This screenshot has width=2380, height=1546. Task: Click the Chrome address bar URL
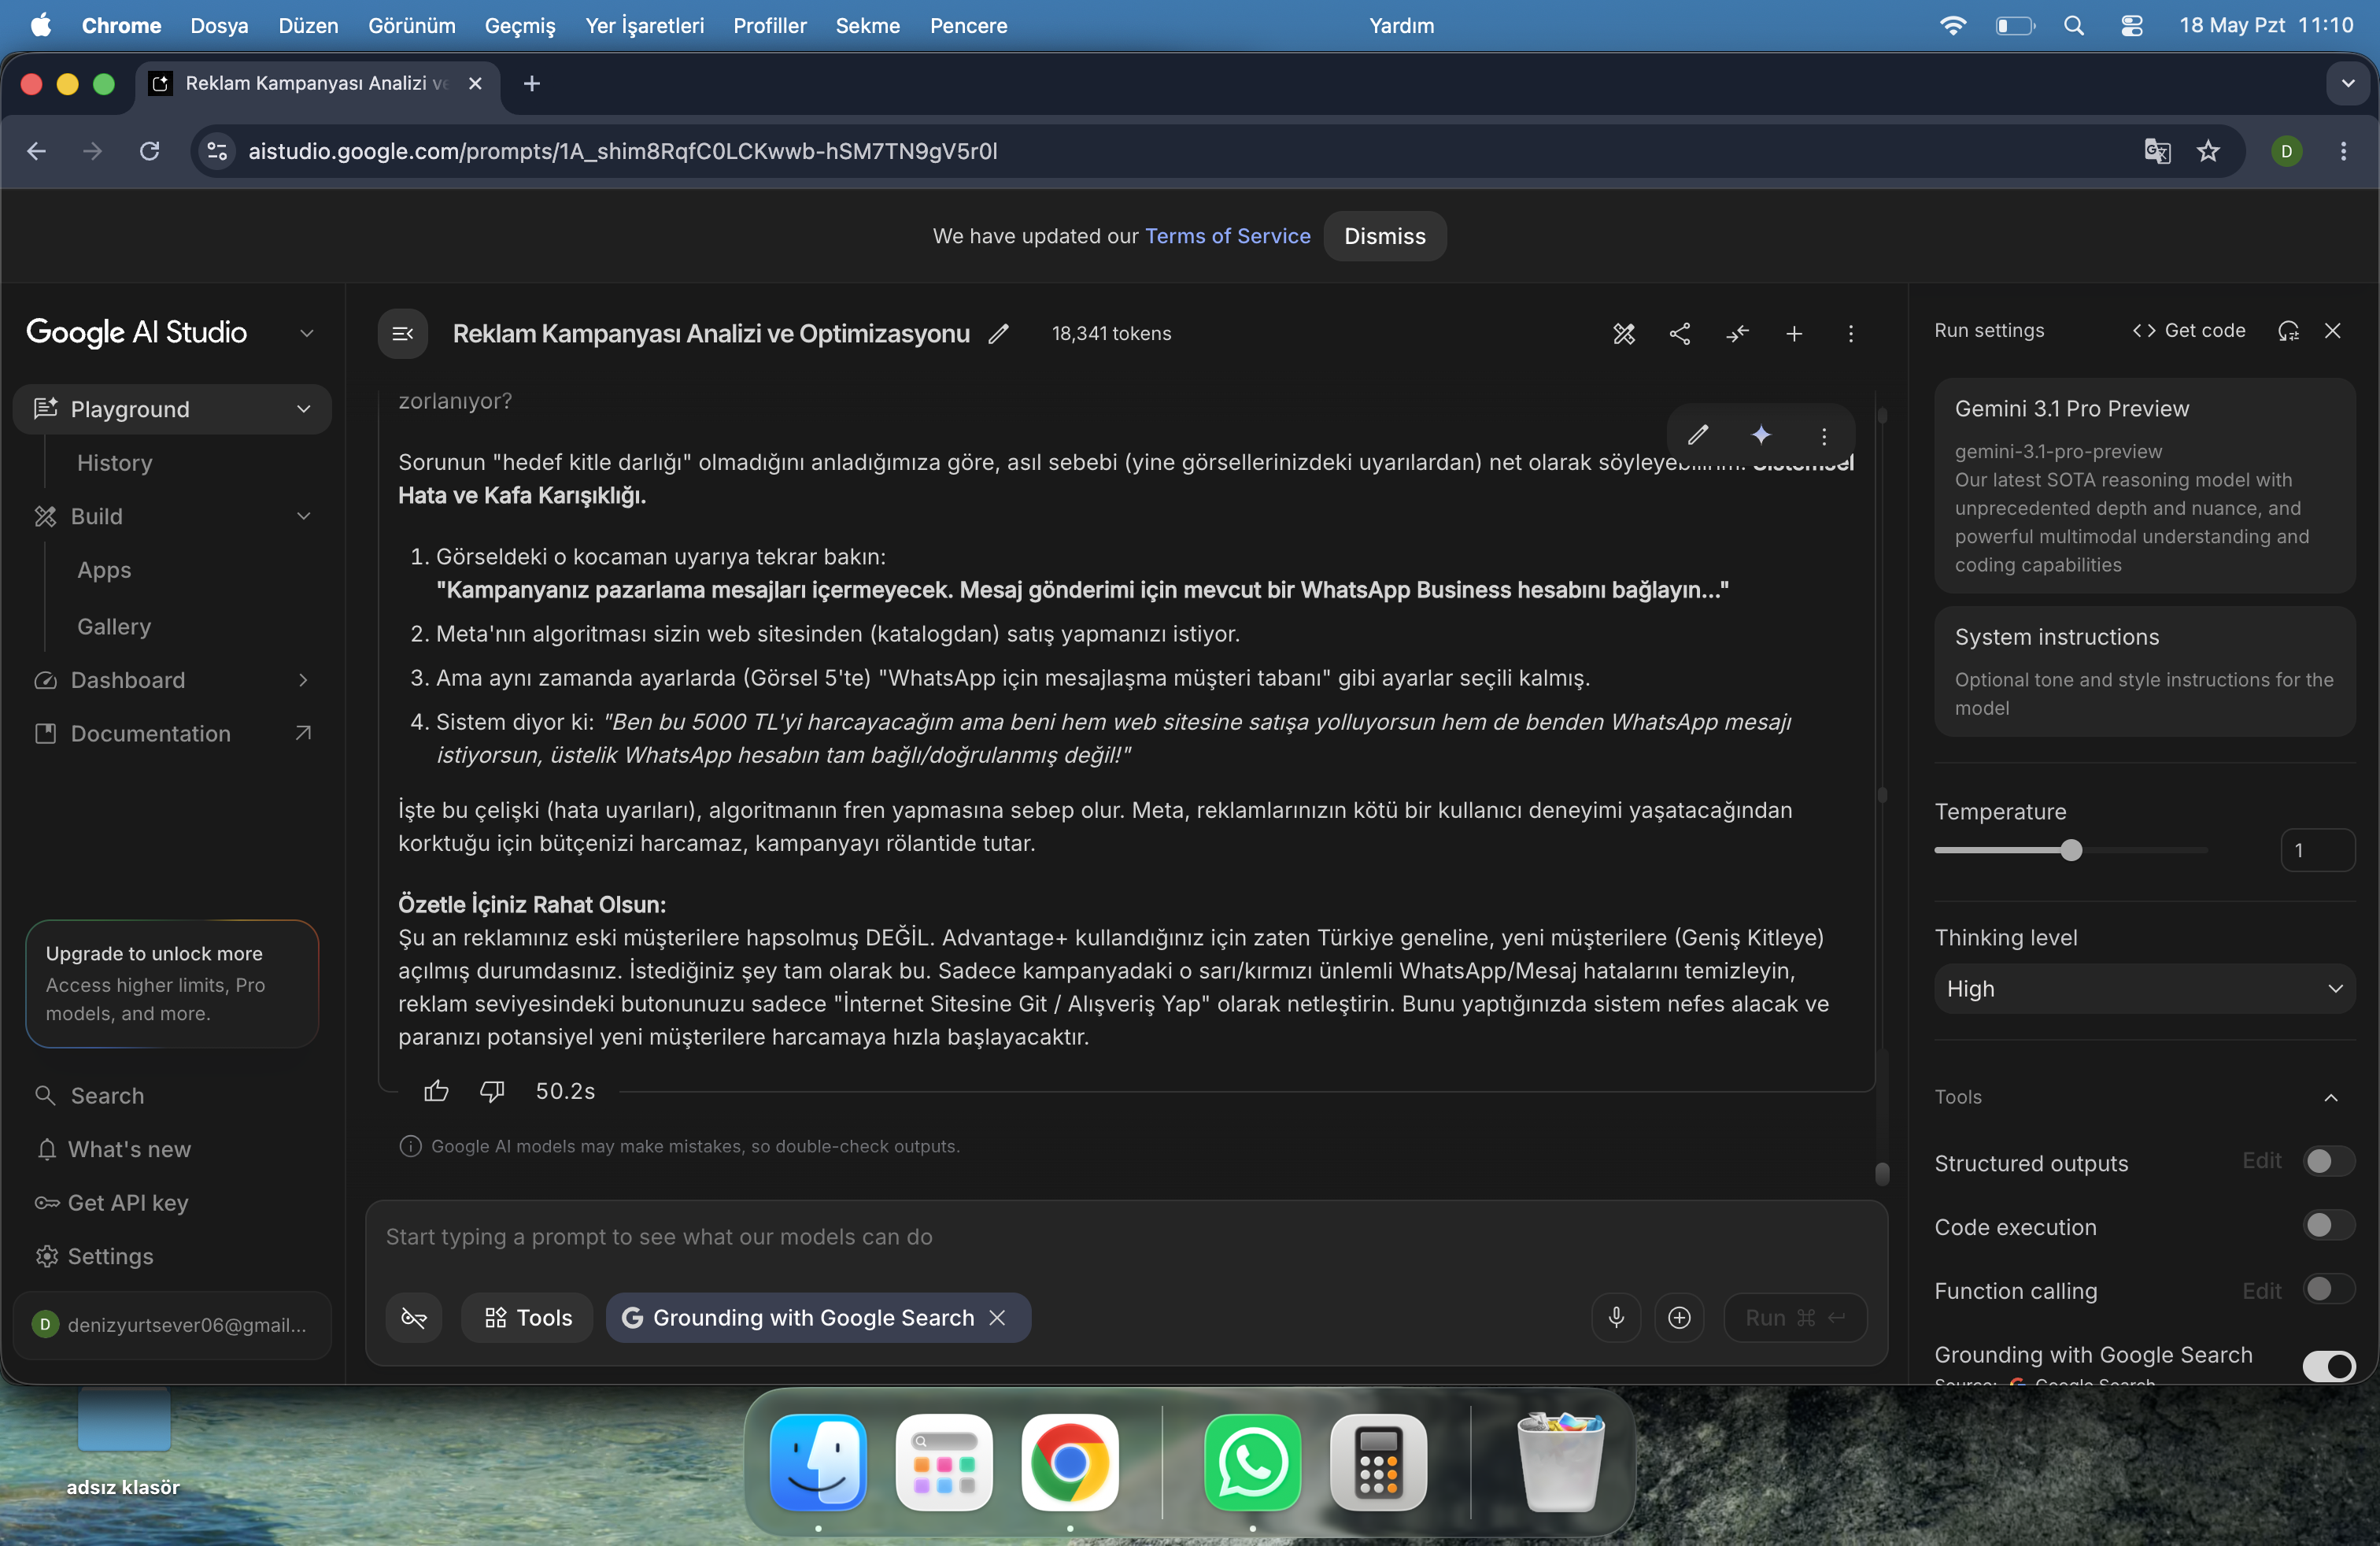click(622, 151)
